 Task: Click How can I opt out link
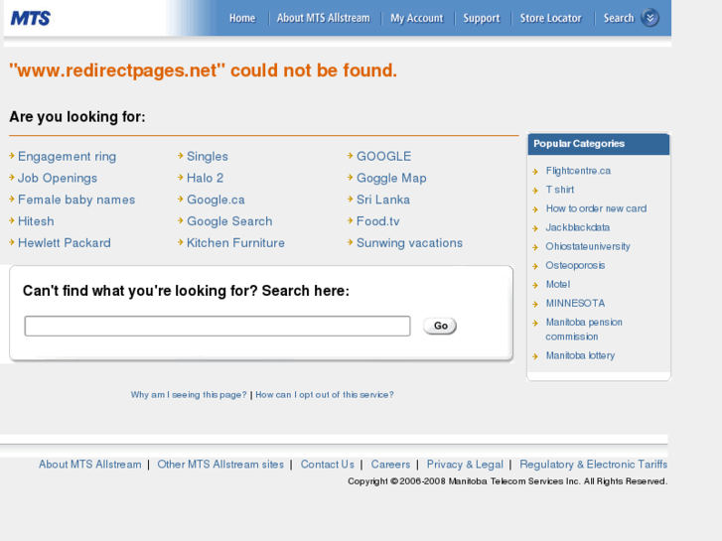tap(325, 395)
